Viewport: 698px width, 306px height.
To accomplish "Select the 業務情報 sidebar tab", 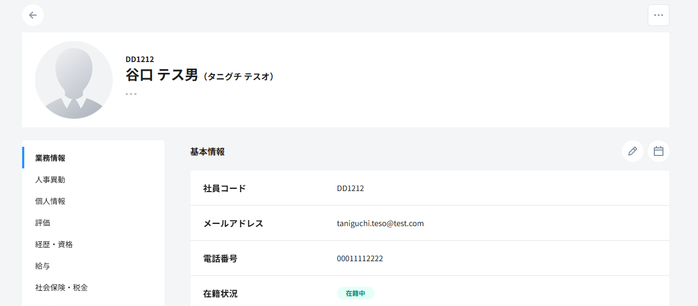I will pyautogui.click(x=50, y=158).
